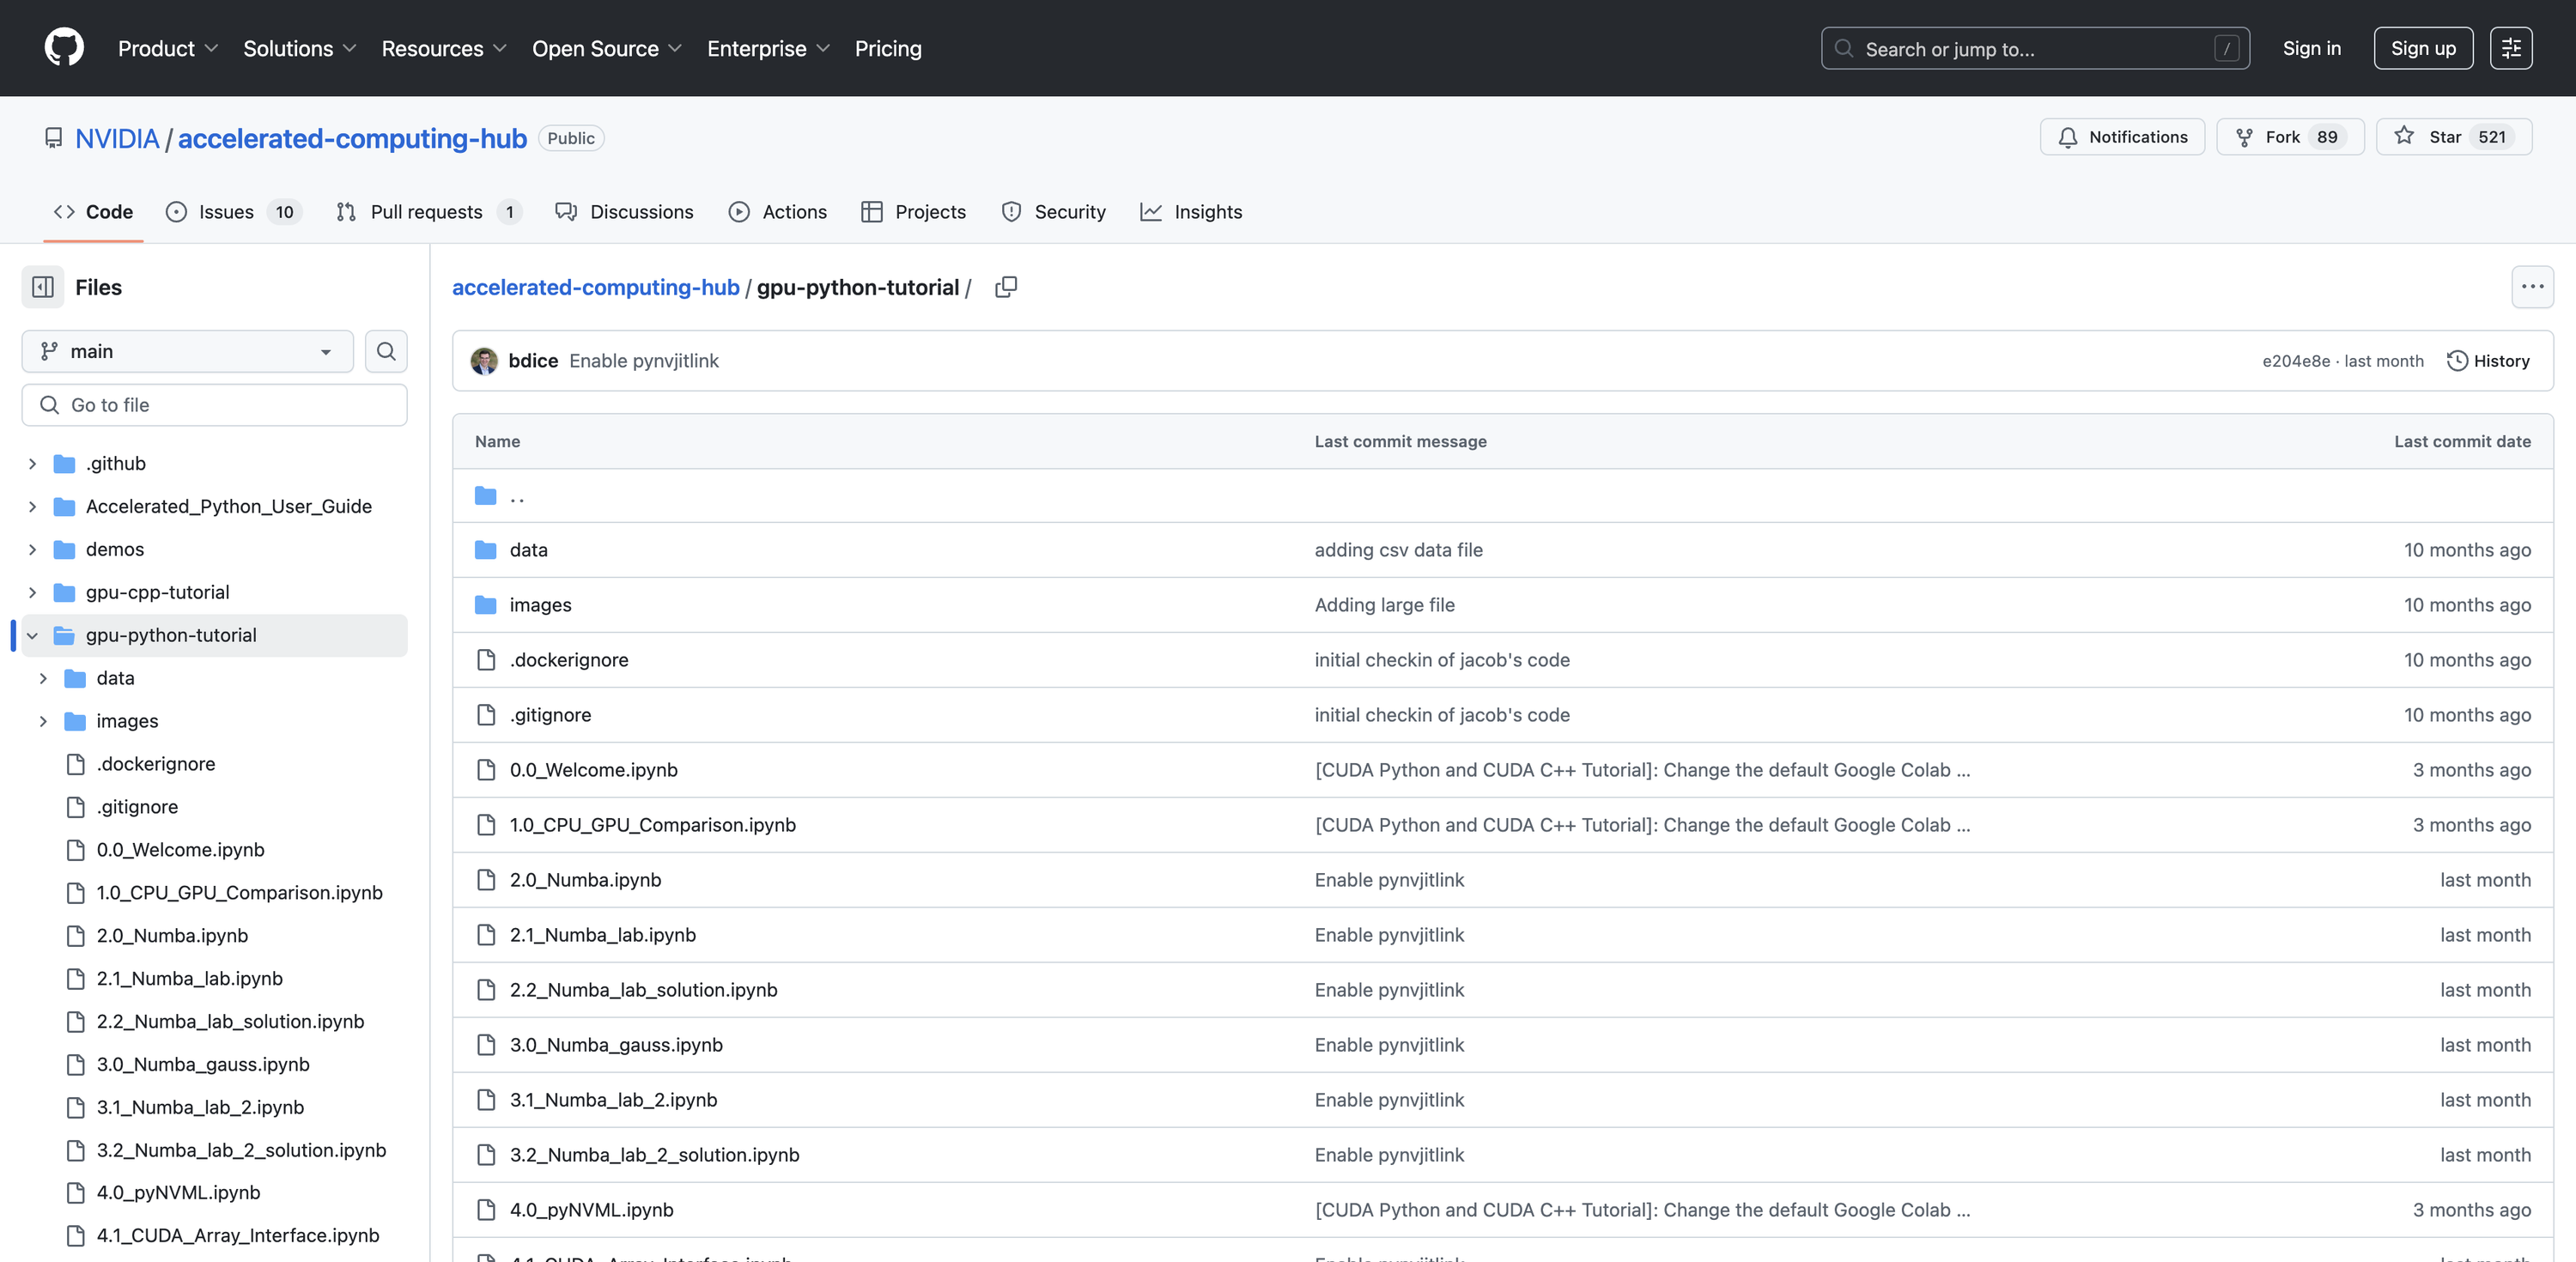Open the data folder in file list

[x=528, y=550]
